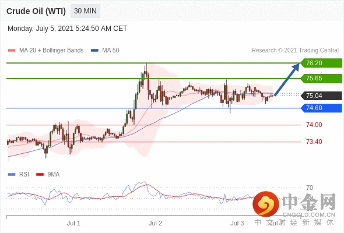Click the 74.00 red support value
This screenshot has height=233, width=344.
(x=314, y=125)
